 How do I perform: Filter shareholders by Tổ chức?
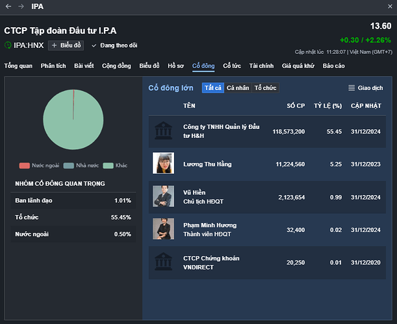(x=265, y=88)
